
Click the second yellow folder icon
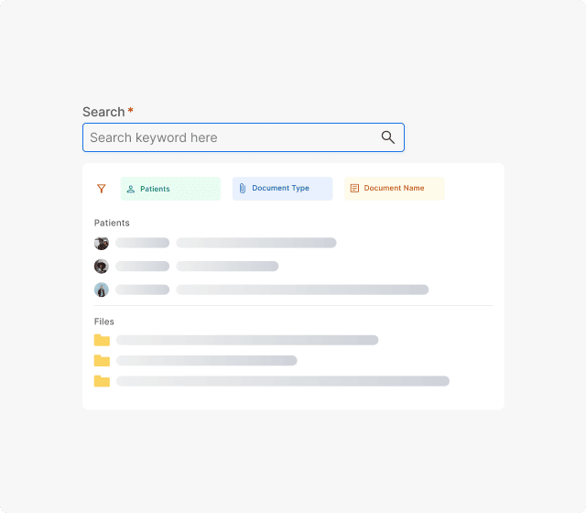coord(102,361)
